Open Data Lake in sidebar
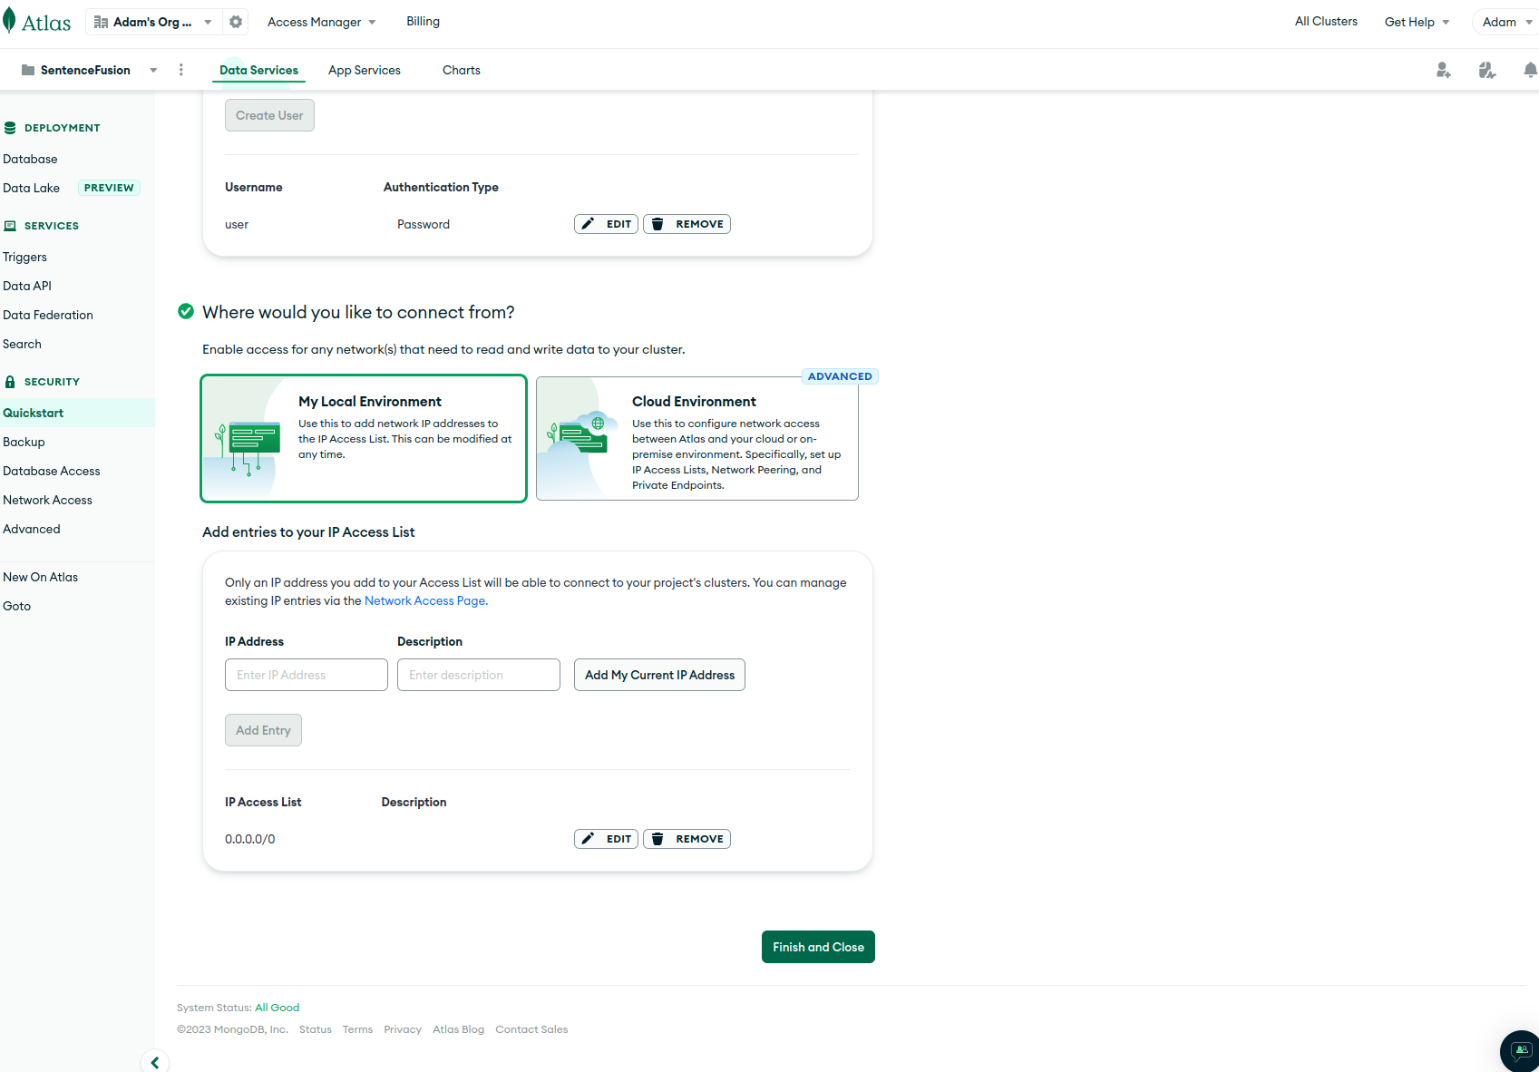Screen dimensions: 1539x1072 point(31,188)
